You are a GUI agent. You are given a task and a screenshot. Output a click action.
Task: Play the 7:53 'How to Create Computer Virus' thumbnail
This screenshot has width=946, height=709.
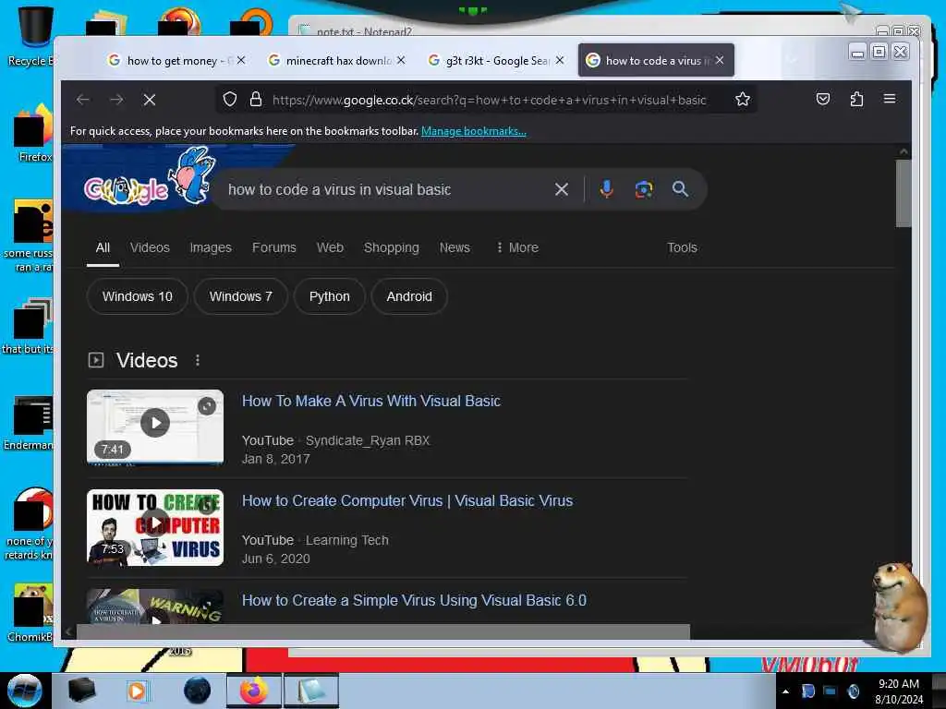point(155,527)
